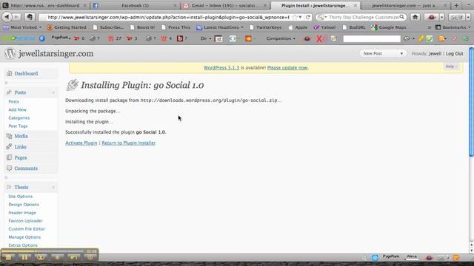The height and width of the screenshot is (266, 474).
Task: Collapse the Posts menu section arrow
Action: click(x=53, y=92)
